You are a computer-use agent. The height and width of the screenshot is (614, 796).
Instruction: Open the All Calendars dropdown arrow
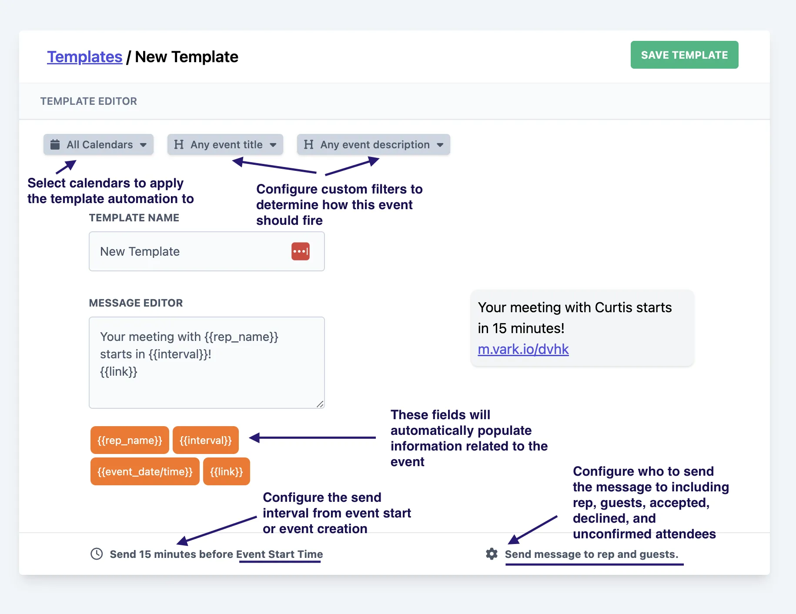(143, 145)
